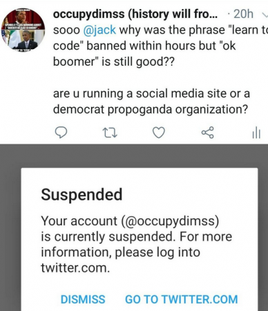The width and height of the screenshot is (268, 311).
Task: View tweet analytics bar chart icon
Action: [256, 133]
